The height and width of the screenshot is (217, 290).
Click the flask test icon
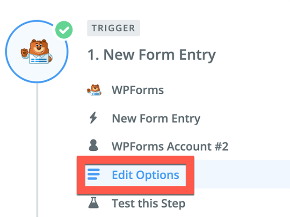pyautogui.click(x=94, y=203)
